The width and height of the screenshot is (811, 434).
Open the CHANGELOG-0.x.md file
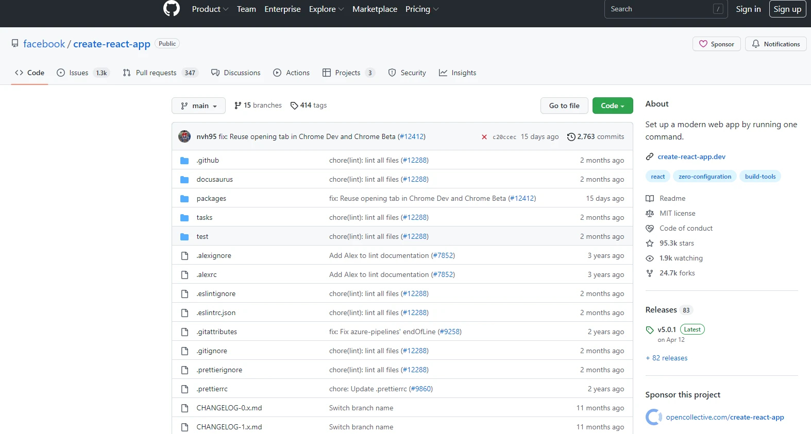pyautogui.click(x=229, y=408)
